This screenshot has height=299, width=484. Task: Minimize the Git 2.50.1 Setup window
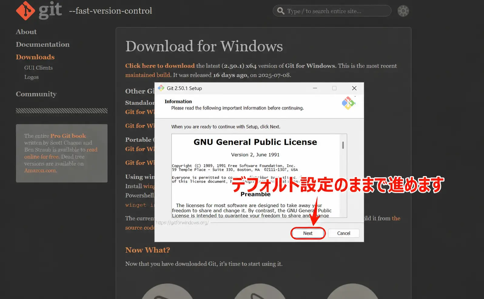(x=315, y=88)
